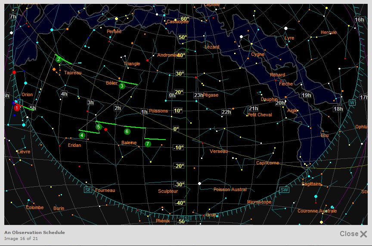Click the Image 16 of 21 counter

[21, 238]
